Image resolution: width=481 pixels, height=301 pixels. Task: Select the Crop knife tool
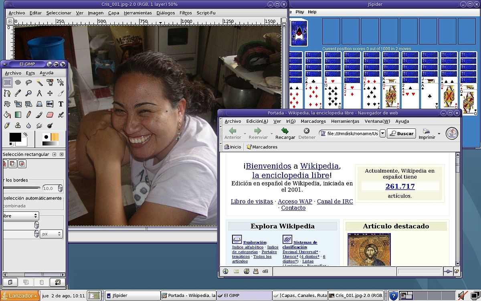(61, 94)
